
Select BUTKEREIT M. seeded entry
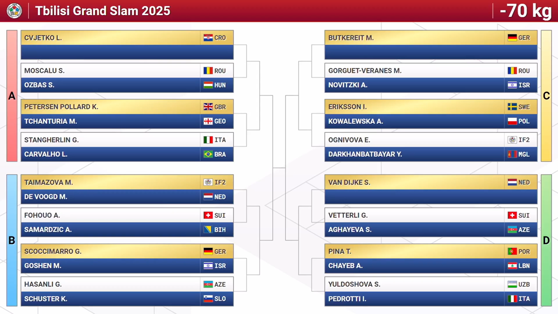[x=431, y=38]
